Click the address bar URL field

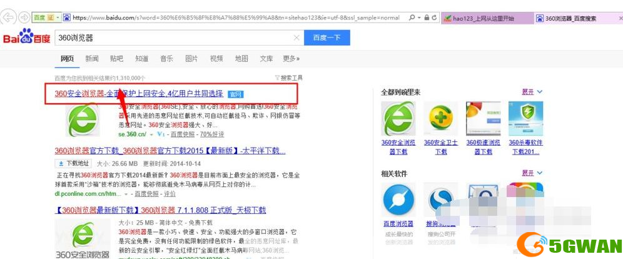tap(236, 18)
